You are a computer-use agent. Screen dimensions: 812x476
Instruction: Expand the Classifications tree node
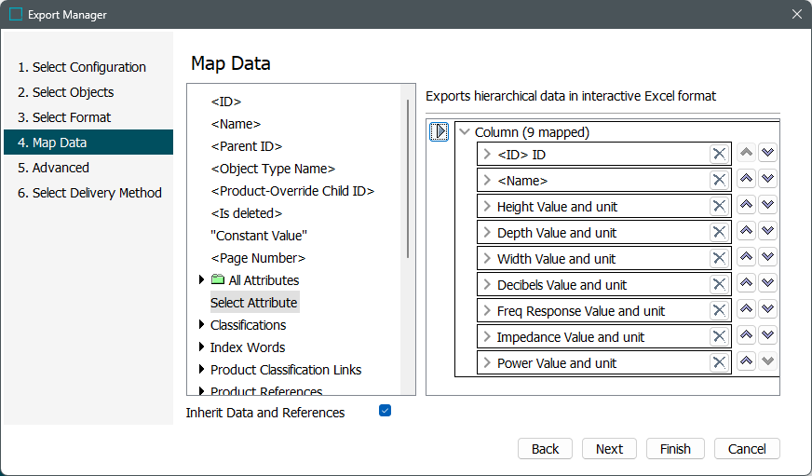pyautogui.click(x=201, y=325)
